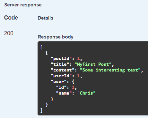The width and height of the screenshot is (148, 118).
Task: Click the closing square bracket in JSON
Action: 41,111
